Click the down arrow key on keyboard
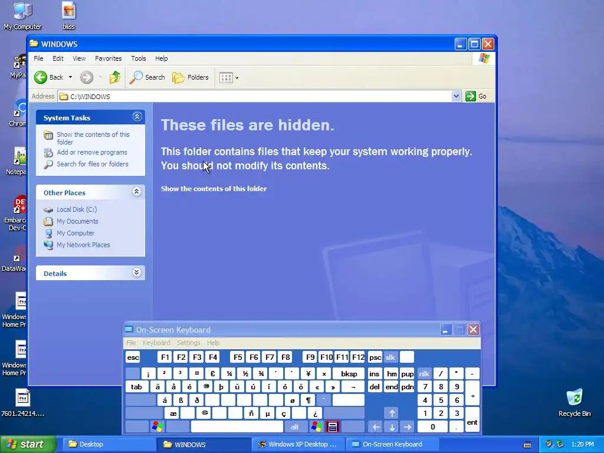 coord(392,427)
